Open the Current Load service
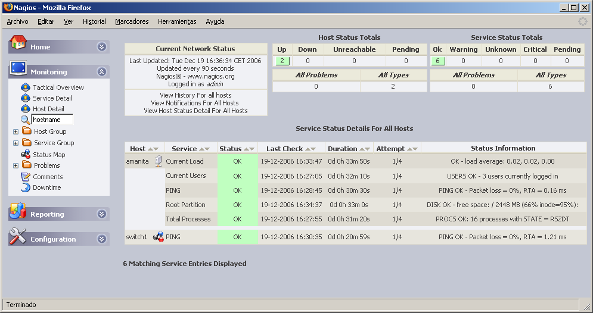Viewport: 593px width, 313px height. point(185,161)
